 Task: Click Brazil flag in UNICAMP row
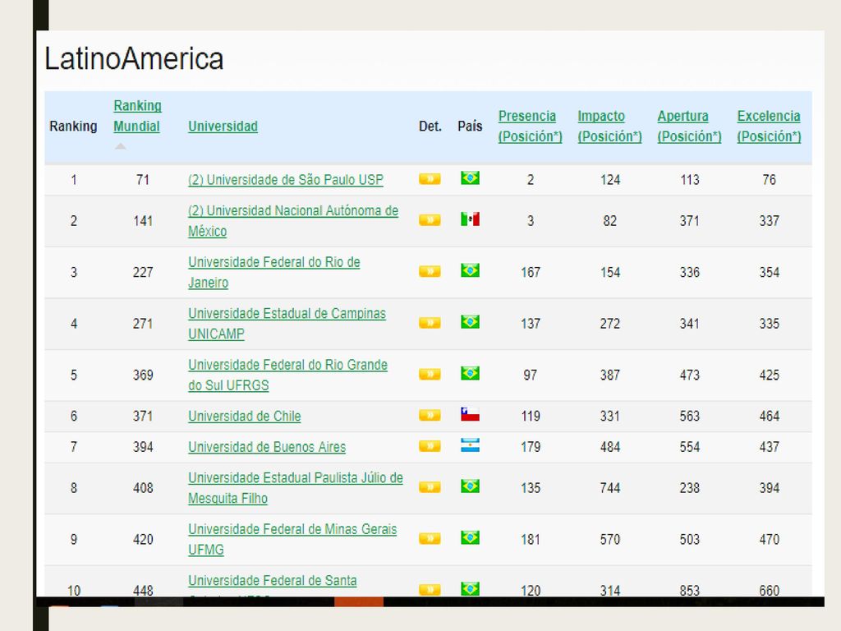pyautogui.click(x=470, y=322)
